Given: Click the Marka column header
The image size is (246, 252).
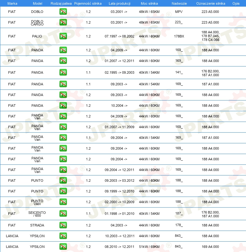Looking at the screenshot, I should coord(12,3).
